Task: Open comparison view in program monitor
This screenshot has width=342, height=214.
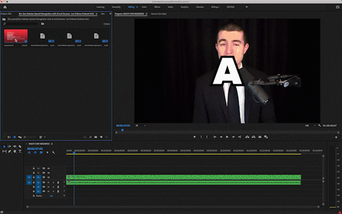Action: [266, 137]
